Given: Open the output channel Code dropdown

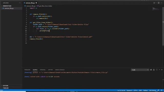Looking at the screenshot, I should (x=140, y=70).
